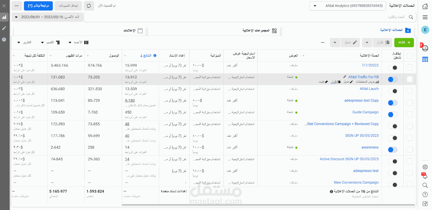Click the تكرار duplicate action under Afdal Traffic For FB

click(x=335, y=82)
